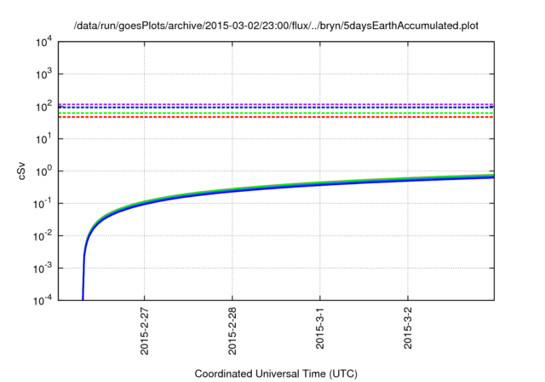The height and width of the screenshot is (382, 545).
Task: Click the 10^2 y-axis tick label
Action: pyautogui.click(x=44, y=107)
